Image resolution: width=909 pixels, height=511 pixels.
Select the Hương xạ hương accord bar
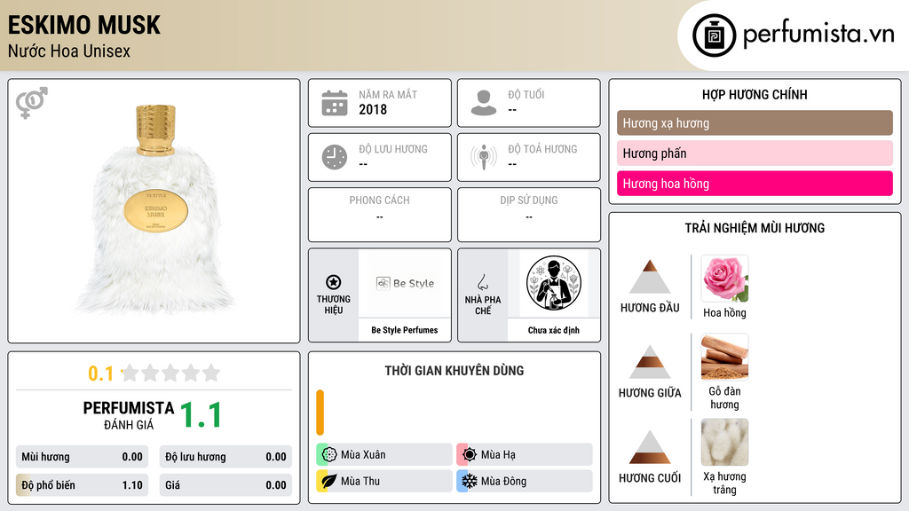click(x=755, y=122)
